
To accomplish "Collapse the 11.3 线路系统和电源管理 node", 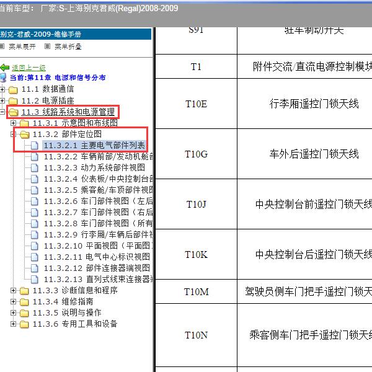I will click(x=2, y=112).
